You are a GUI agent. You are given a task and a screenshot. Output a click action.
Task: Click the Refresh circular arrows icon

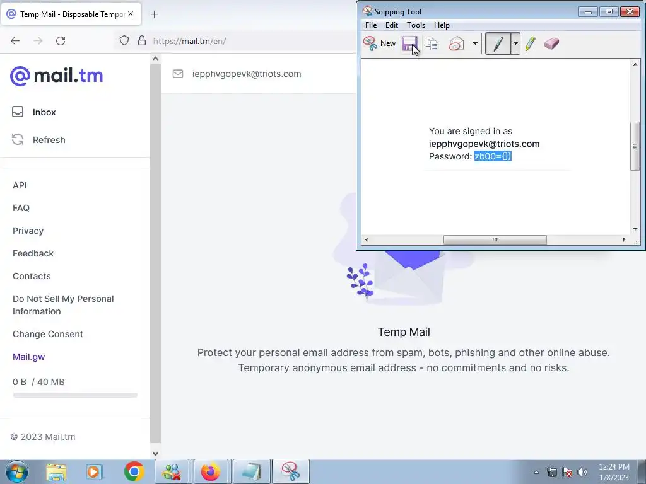click(18, 139)
